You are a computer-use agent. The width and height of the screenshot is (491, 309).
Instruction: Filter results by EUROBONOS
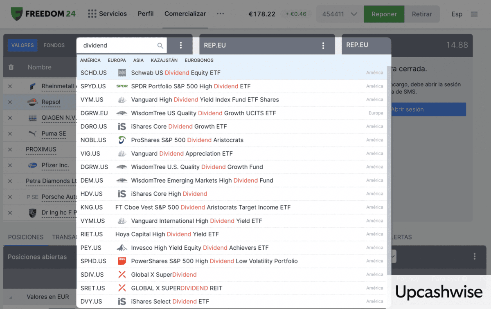(x=199, y=60)
